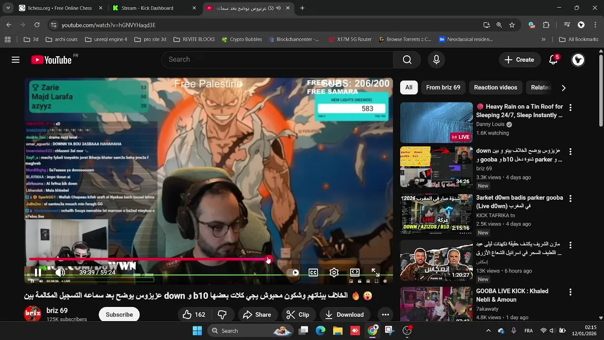Viewport: 604px width, 340px height.
Task: Toggle the autoplay switch
Action: click(294, 272)
